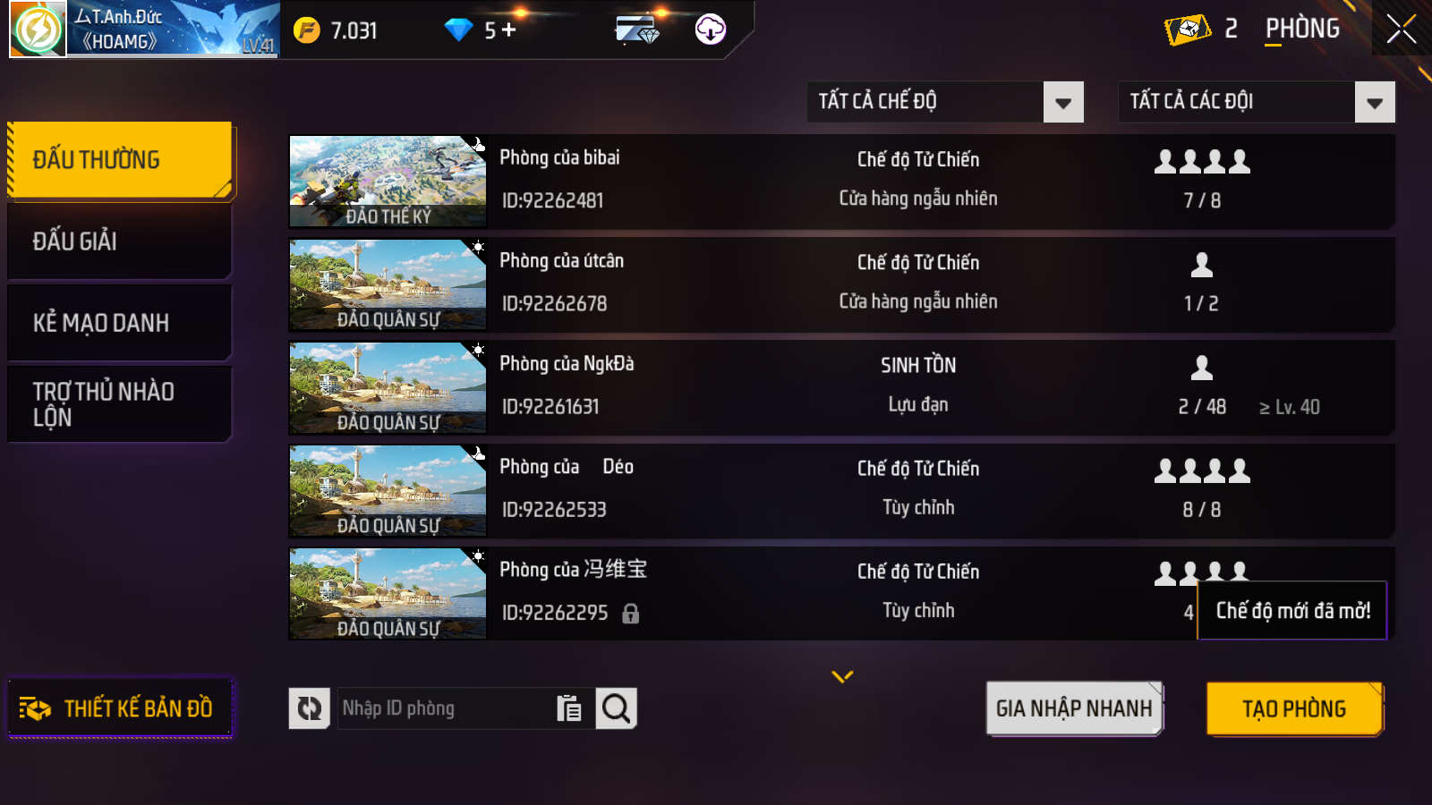Click the GIA NHẬP NHANH button
1432x805 pixels.
(x=1074, y=708)
